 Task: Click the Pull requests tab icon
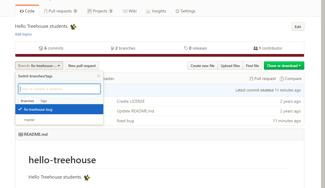point(45,11)
